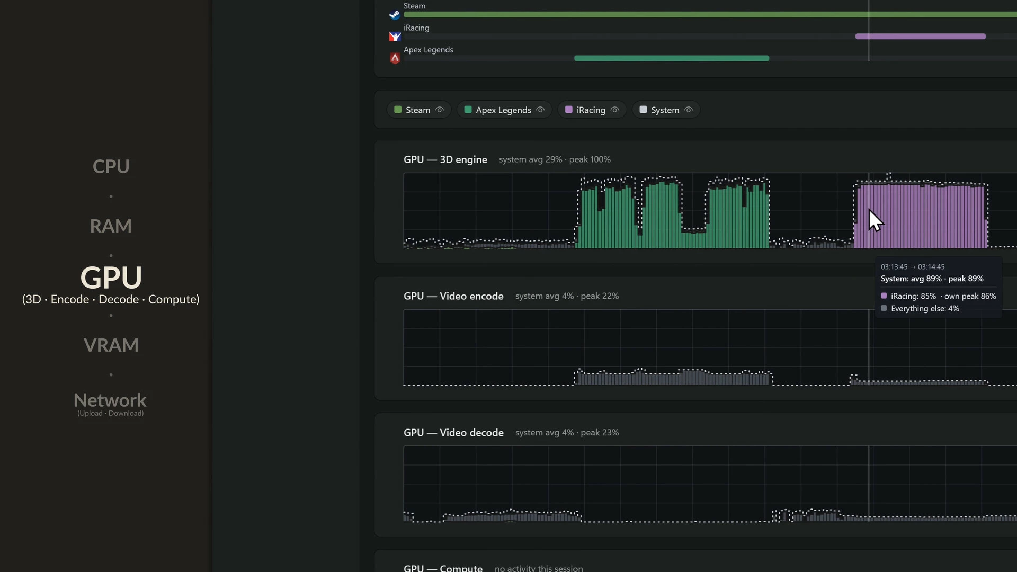Click the Steam app icon in timeline
Image resolution: width=1017 pixels, height=572 pixels.
[x=395, y=15]
